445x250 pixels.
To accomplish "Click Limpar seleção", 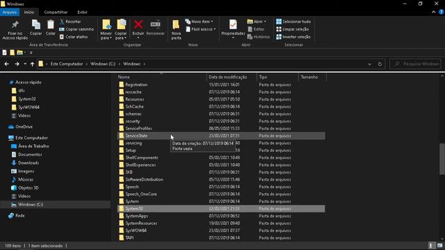I will click(x=292, y=29).
